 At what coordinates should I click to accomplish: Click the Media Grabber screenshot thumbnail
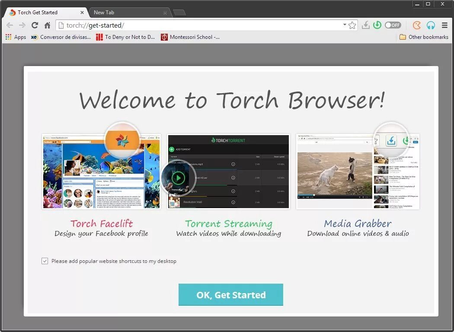point(358,171)
